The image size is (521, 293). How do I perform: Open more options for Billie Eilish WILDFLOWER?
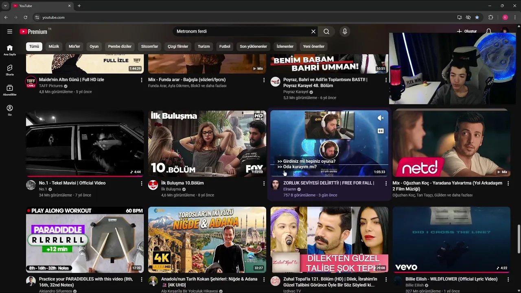pos(508,280)
